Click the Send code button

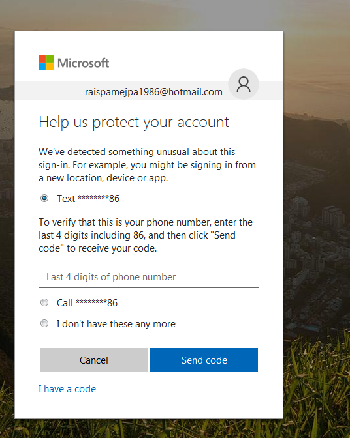204,360
